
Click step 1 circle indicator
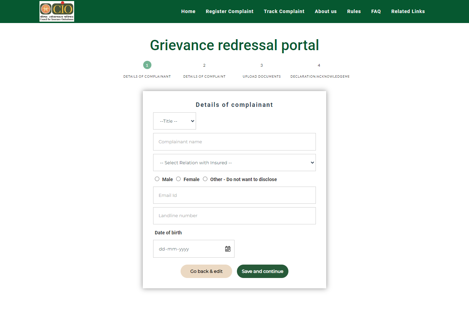point(147,65)
